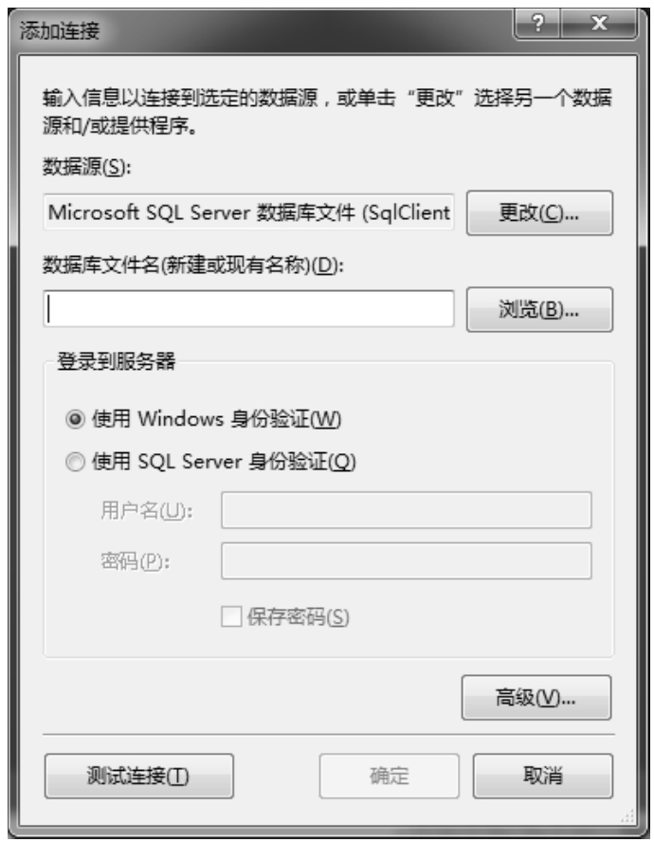Select 使用 SQL Server 身份验证 radio option
The height and width of the screenshot is (842, 654).
(x=75, y=461)
